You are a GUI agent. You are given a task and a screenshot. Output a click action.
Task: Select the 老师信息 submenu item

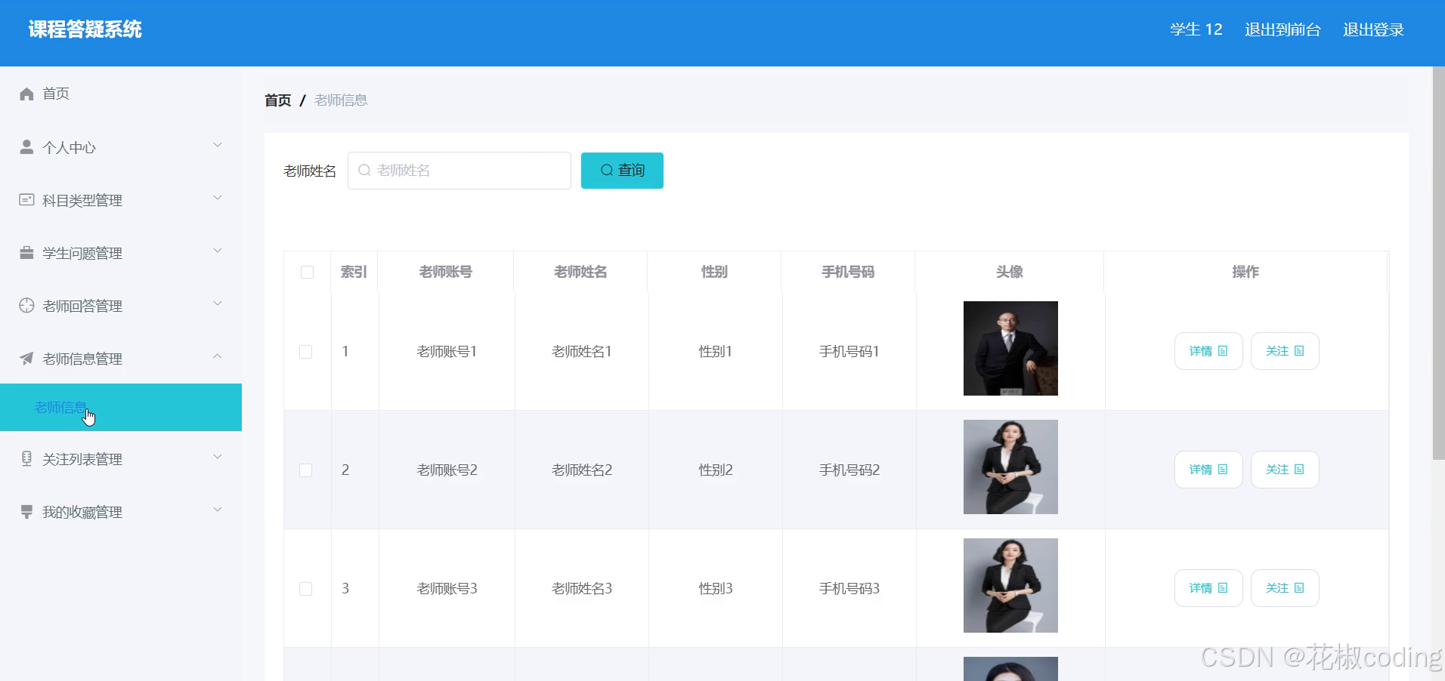pyautogui.click(x=60, y=407)
